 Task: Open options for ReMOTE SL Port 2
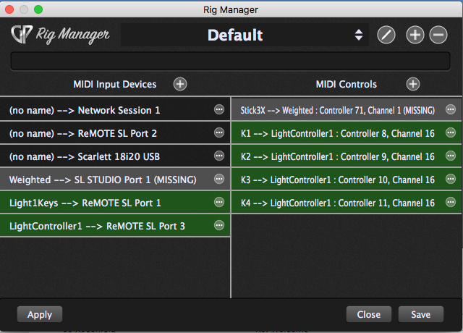tap(219, 133)
